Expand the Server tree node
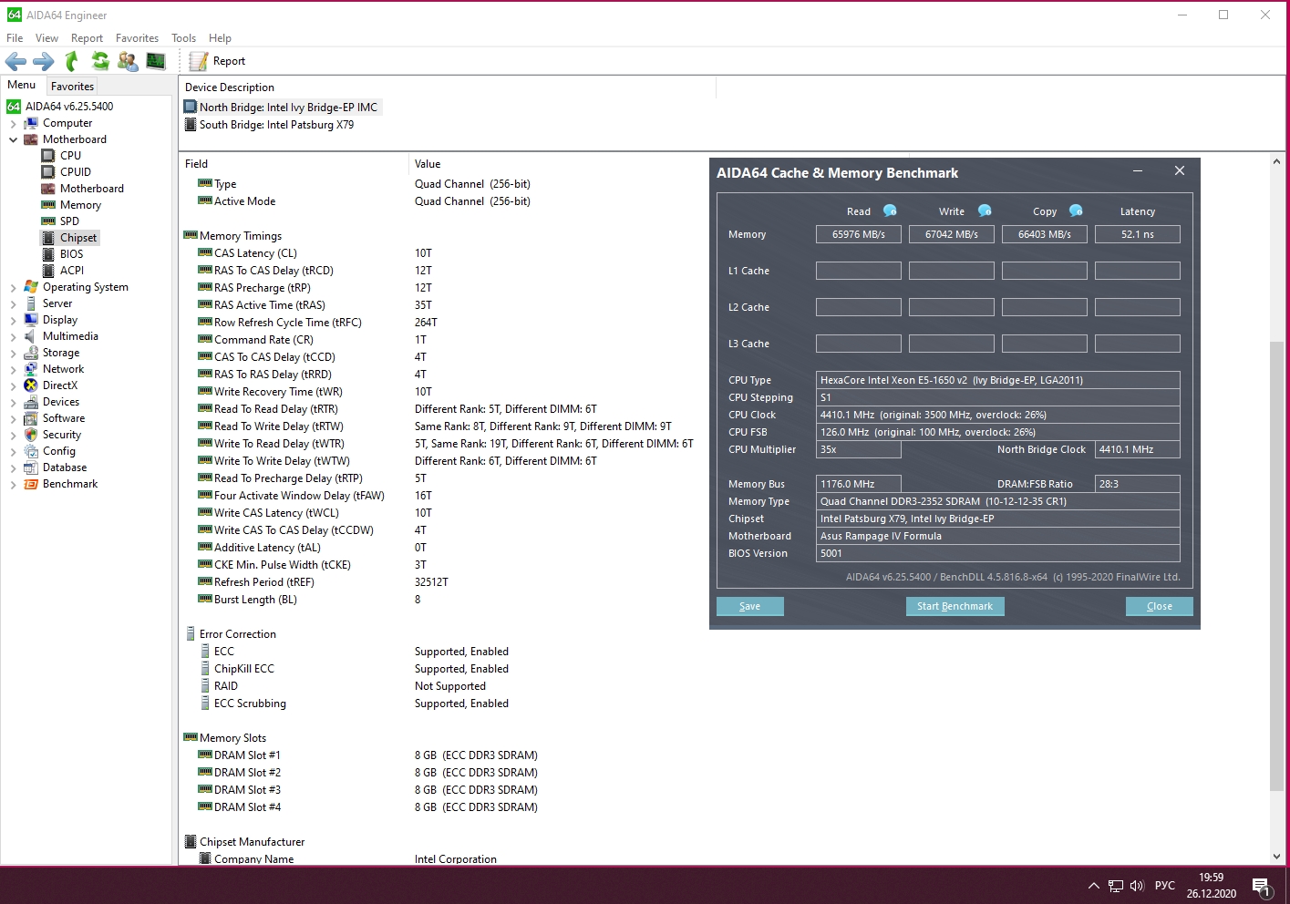Image resolution: width=1290 pixels, height=904 pixels. [14, 304]
